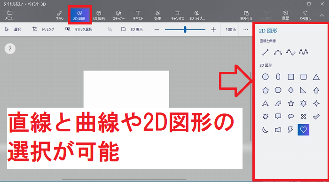Open the help question mark button
Viewport: 329px width, 182px height.
click(10, 49)
